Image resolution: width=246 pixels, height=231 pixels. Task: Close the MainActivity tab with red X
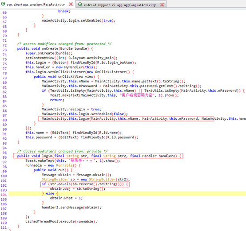pos(71,4)
